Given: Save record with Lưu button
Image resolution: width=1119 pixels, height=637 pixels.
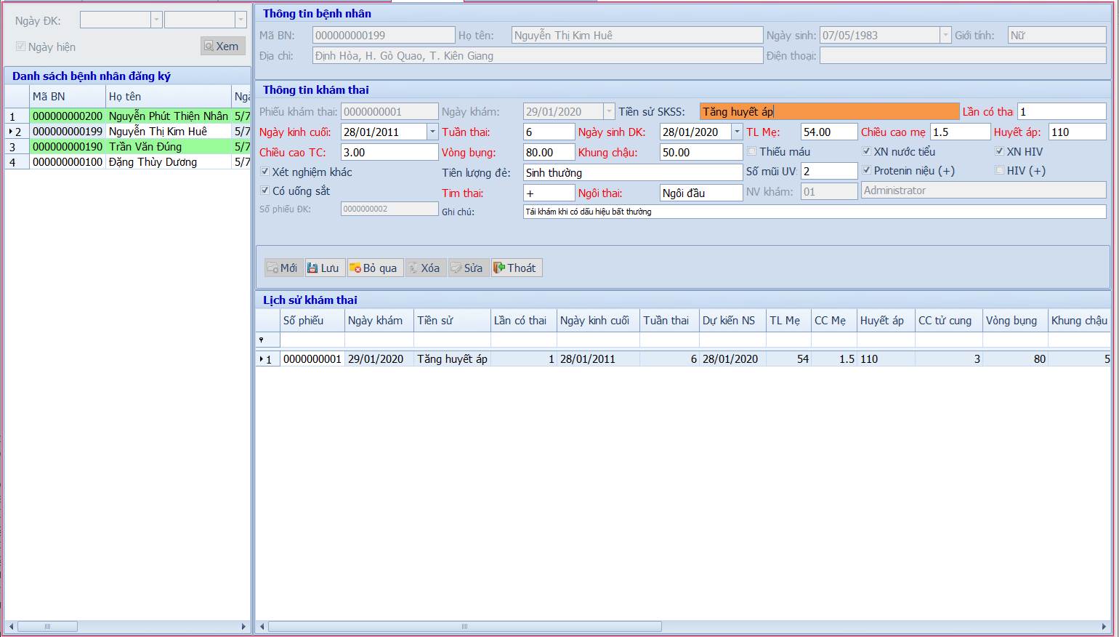Looking at the screenshot, I should [323, 268].
